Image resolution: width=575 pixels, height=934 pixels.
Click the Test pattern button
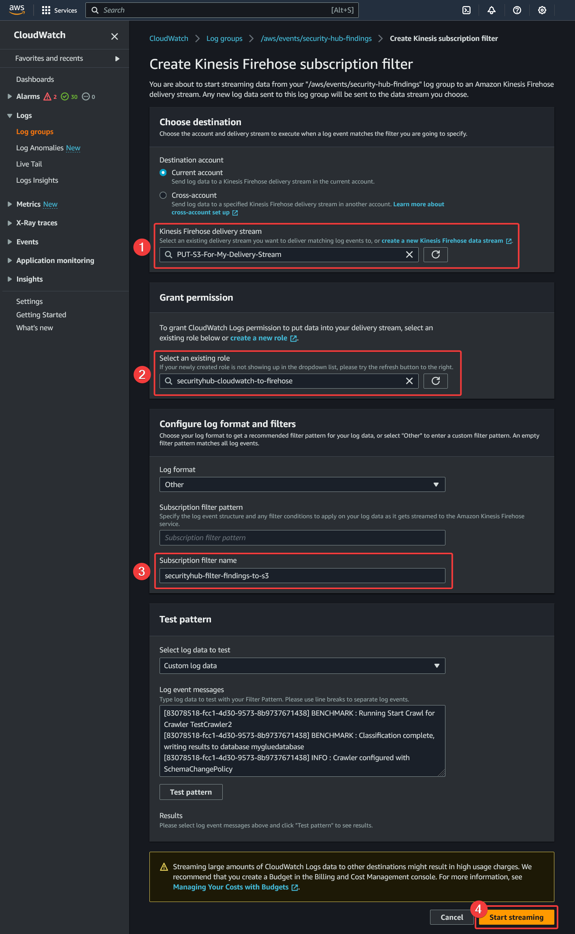(x=191, y=792)
